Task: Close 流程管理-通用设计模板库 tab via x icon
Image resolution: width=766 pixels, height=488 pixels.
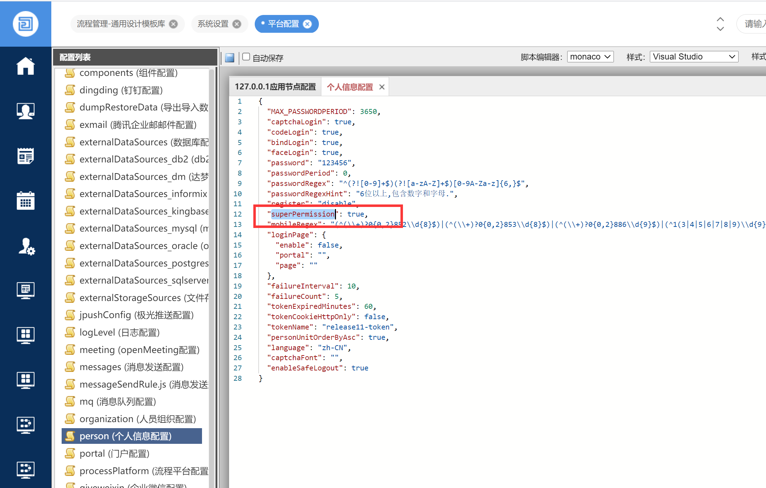Action: pyautogui.click(x=174, y=24)
